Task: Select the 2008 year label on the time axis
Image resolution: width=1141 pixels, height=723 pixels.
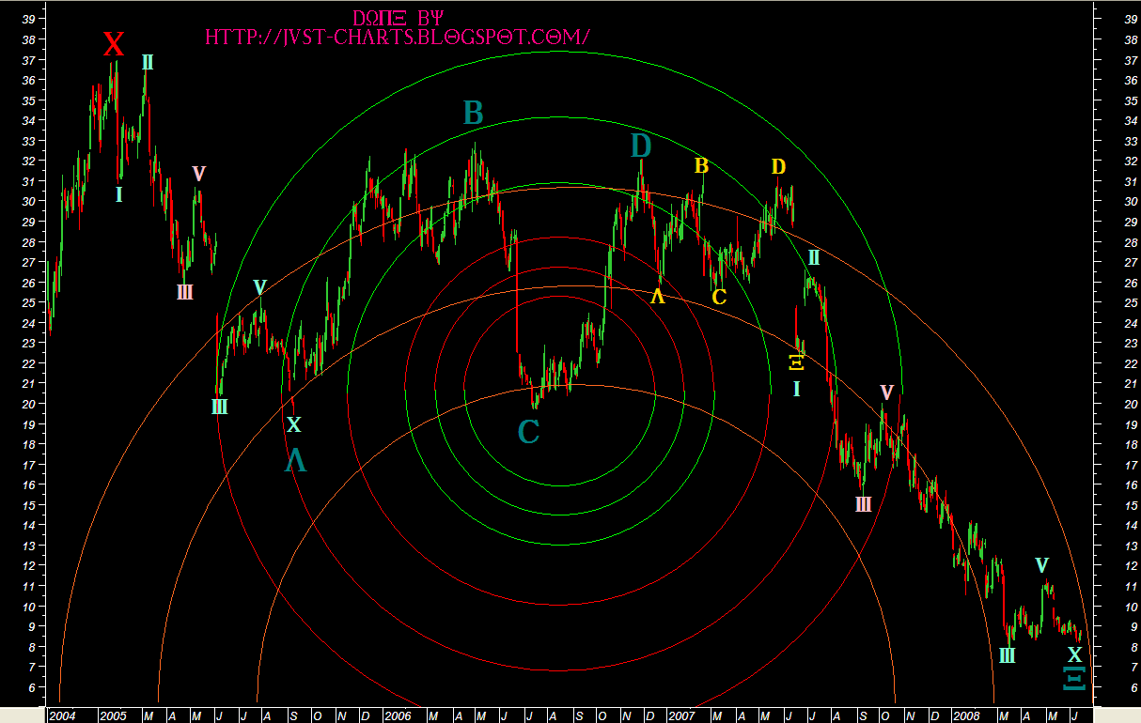Action: (x=965, y=715)
